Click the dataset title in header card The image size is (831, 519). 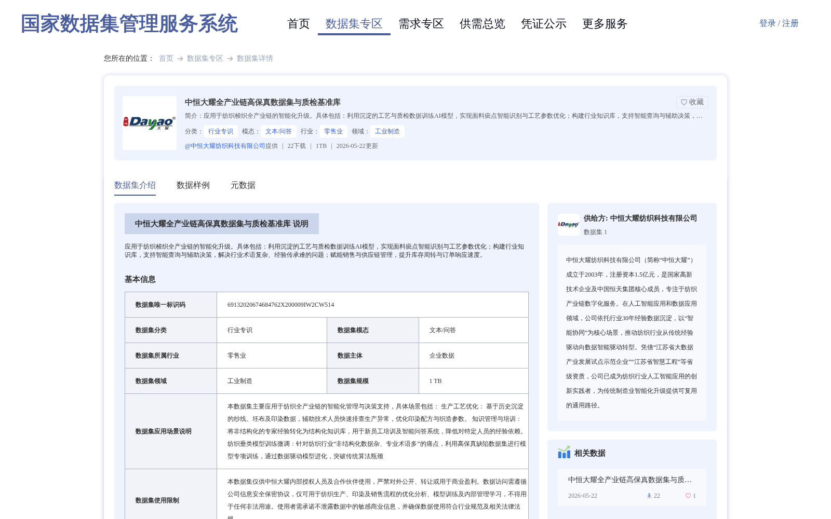click(x=263, y=102)
